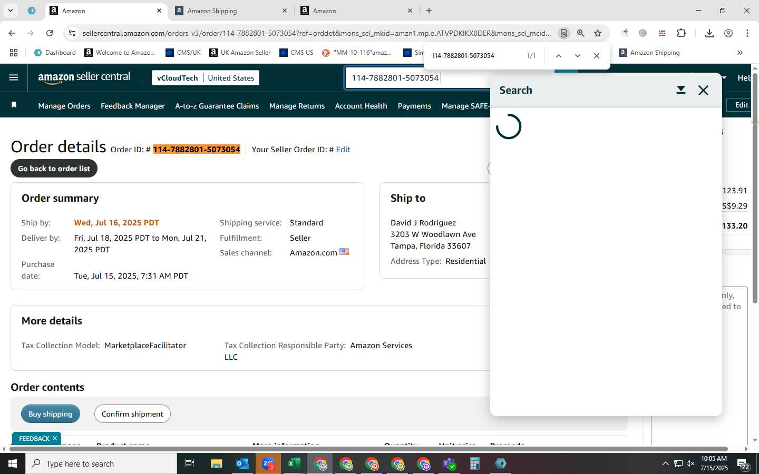Click the horizontal page scrollbar
The height and width of the screenshot is (474, 759).
coord(369,449)
